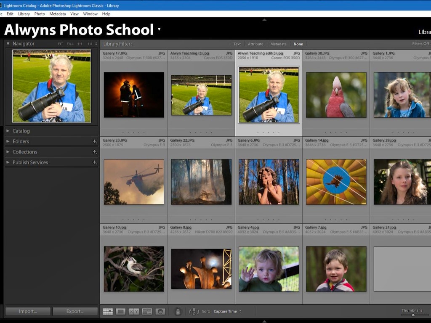Open Navigator zoom ratio arrows after 1:8

click(96, 44)
